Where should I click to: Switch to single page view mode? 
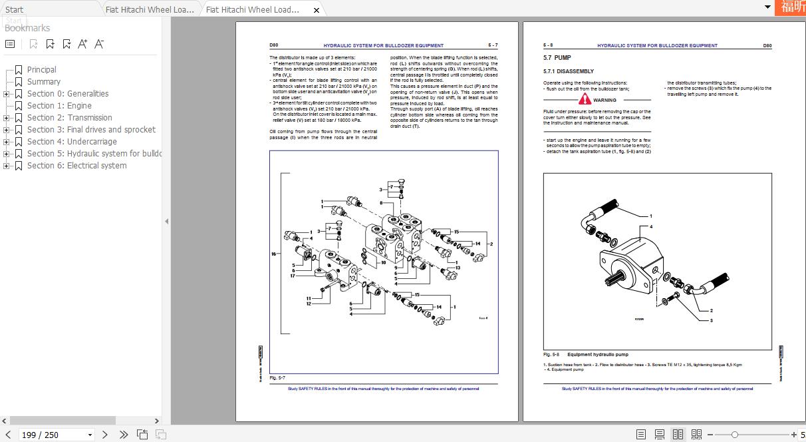coord(640,435)
